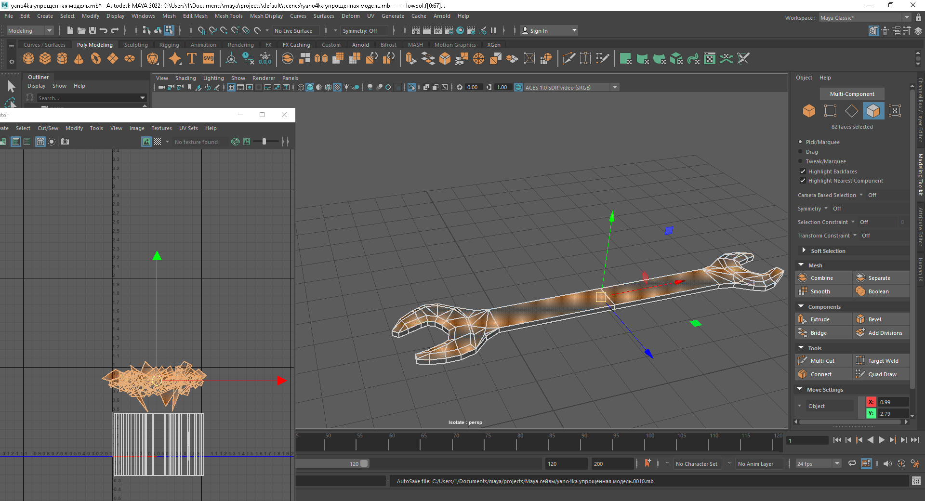The image size is (925, 501).
Task: Click the Bevel button
Action: click(x=881, y=319)
